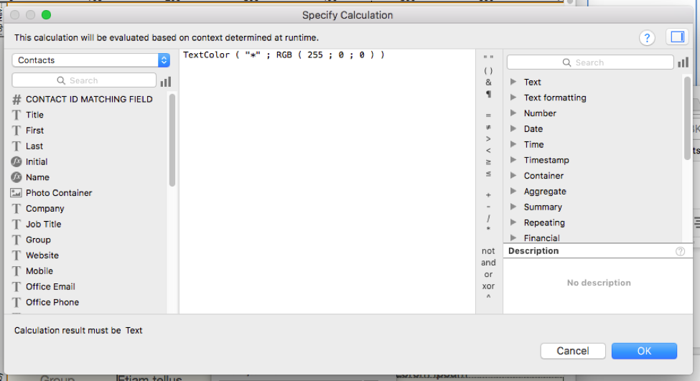Select the Company field

45,208
